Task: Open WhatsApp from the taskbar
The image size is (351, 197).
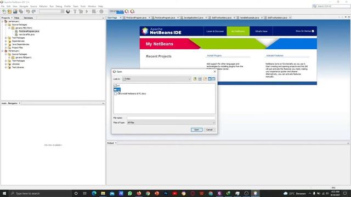Action: (x=130, y=193)
